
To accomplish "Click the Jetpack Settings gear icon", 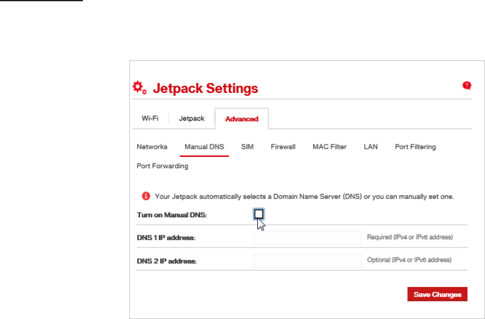I will point(139,88).
